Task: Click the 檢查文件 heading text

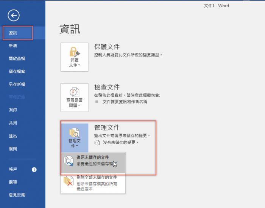Action: [x=107, y=87]
